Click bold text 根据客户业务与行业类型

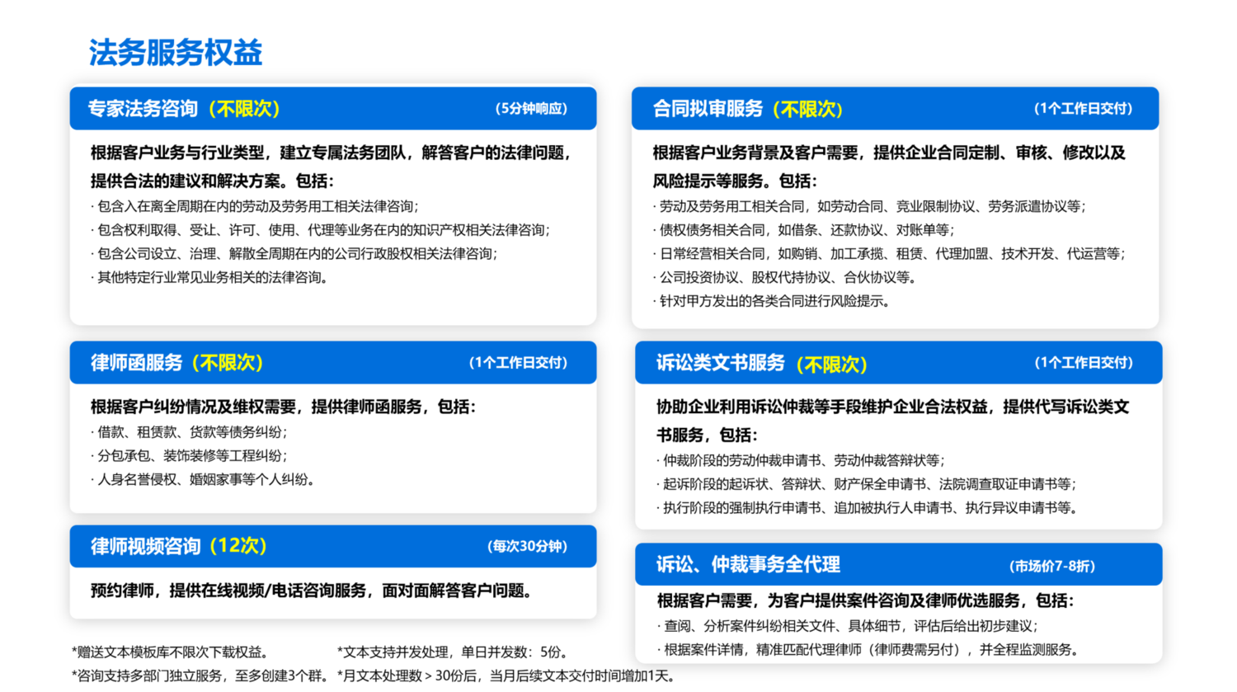click(x=332, y=167)
